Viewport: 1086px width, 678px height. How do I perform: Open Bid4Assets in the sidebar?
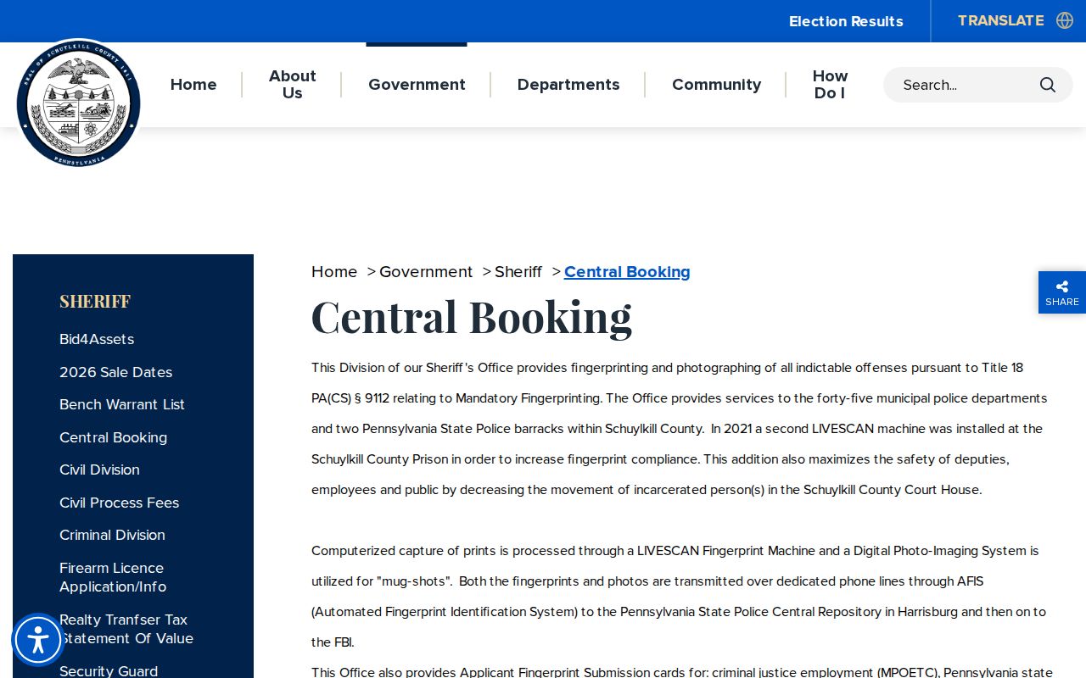coord(97,339)
